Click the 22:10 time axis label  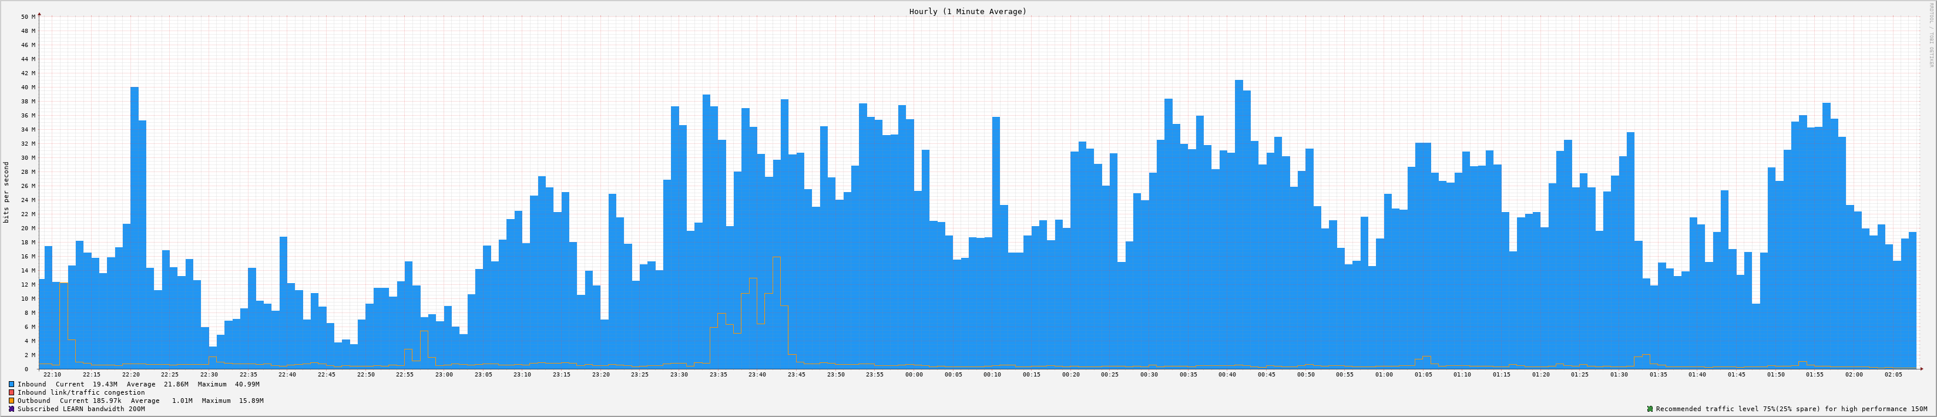point(53,374)
